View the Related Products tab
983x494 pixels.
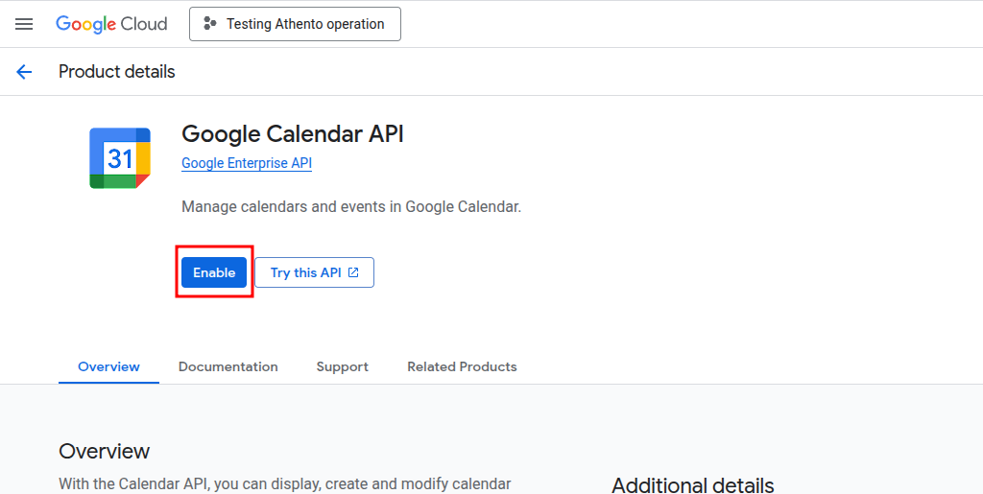(462, 366)
